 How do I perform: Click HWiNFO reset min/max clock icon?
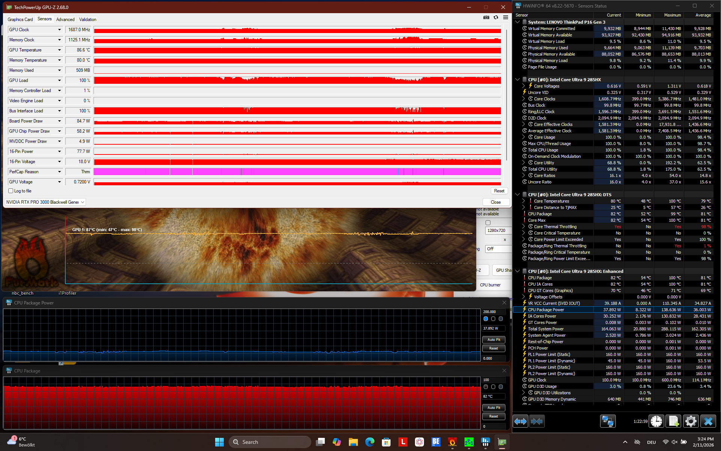coord(656,421)
